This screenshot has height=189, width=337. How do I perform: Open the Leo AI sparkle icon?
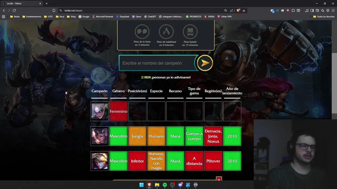click(323, 10)
